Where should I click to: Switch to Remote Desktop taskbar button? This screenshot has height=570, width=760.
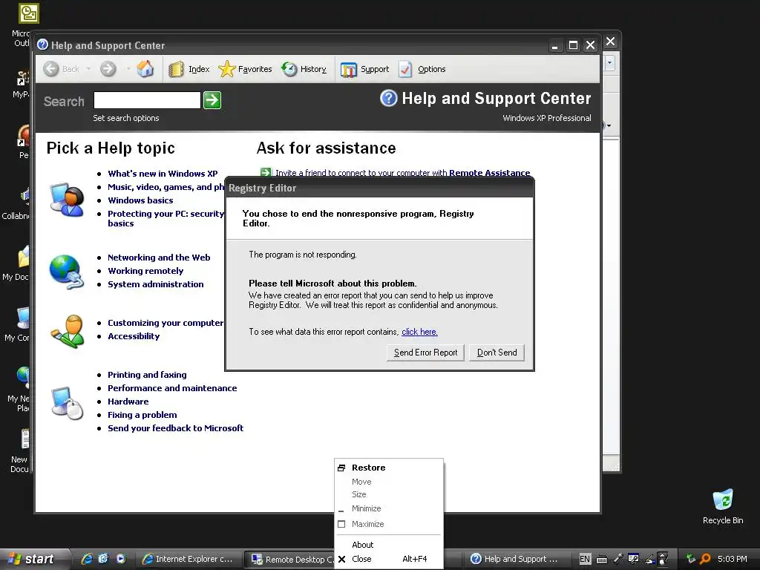click(x=291, y=560)
